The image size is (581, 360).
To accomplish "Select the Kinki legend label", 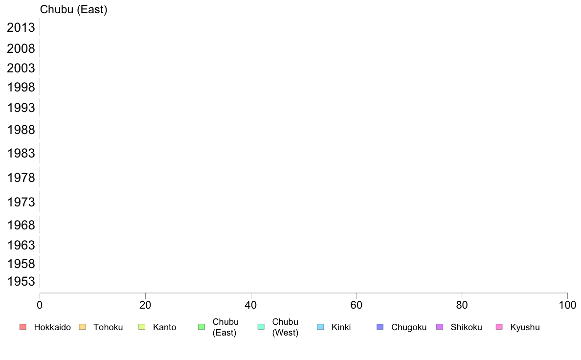I will 341,327.
